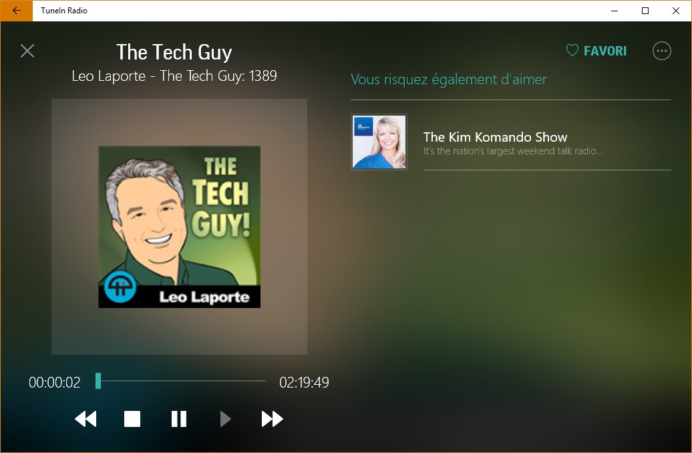Viewport: 692px width, 453px height.
Task: Fast forward the episode
Action: [273, 418]
